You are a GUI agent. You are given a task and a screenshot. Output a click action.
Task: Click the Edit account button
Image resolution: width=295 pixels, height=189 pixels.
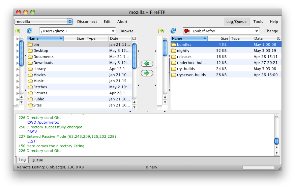pyautogui.click(x=107, y=22)
